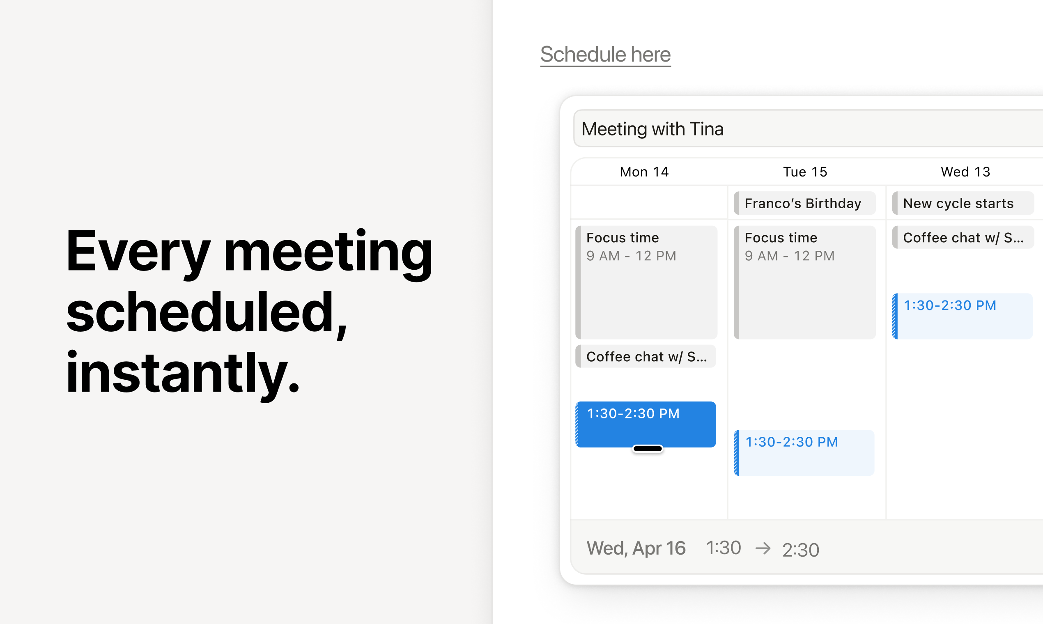The width and height of the screenshot is (1043, 624).
Task: Open Monday's Coffee chat event
Action: pos(646,356)
